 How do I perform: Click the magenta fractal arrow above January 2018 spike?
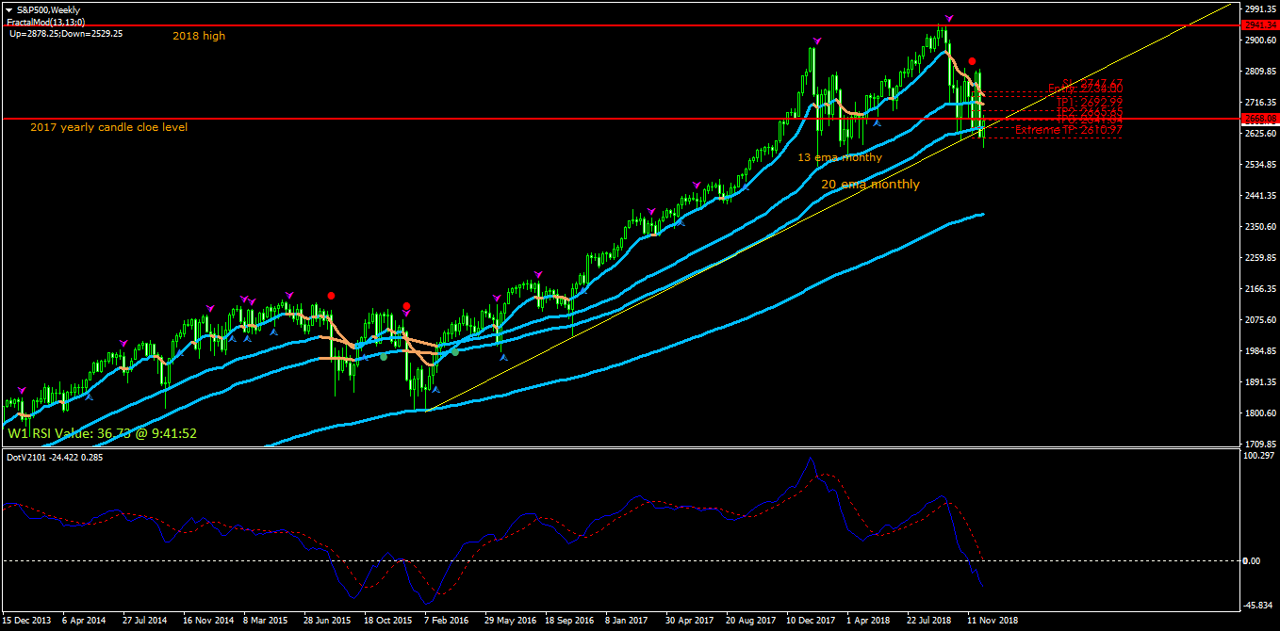[816, 40]
